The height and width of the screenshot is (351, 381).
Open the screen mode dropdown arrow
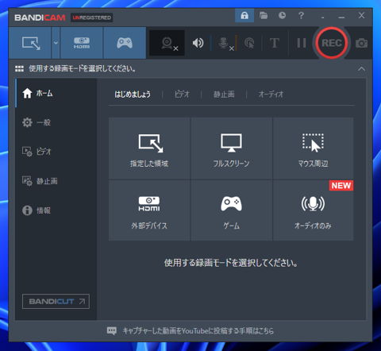point(56,43)
